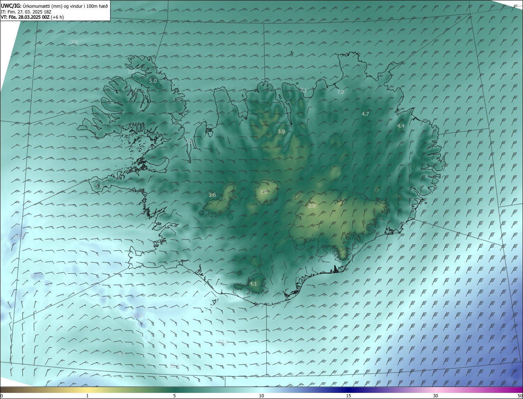This screenshot has width=523, height=399.
Task: Click the 7.0 value label on the map
Action: coord(340,92)
